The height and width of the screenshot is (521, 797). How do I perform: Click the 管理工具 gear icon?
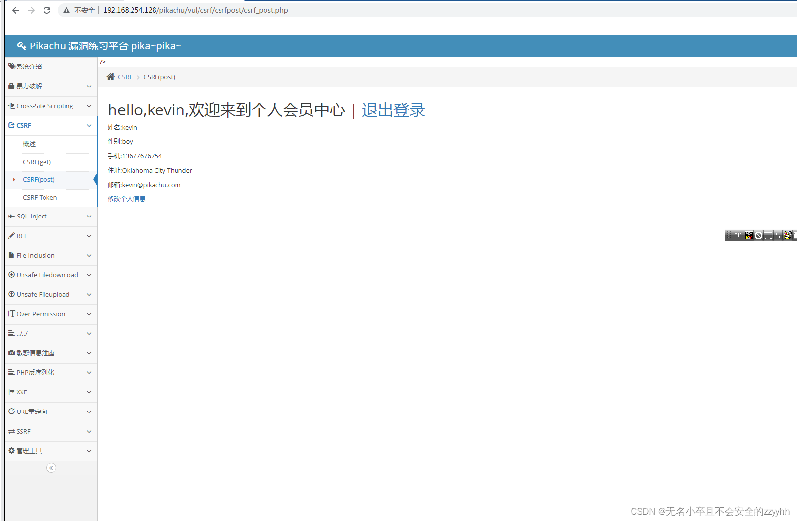pyautogui.click(x=12, y=451)
